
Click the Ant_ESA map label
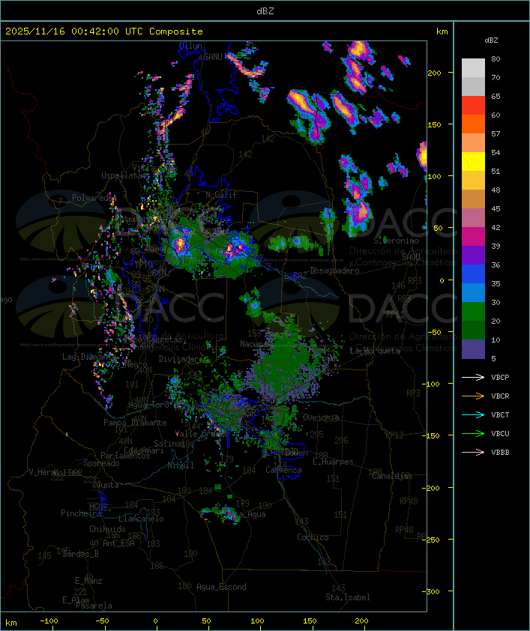click(118, 543)
